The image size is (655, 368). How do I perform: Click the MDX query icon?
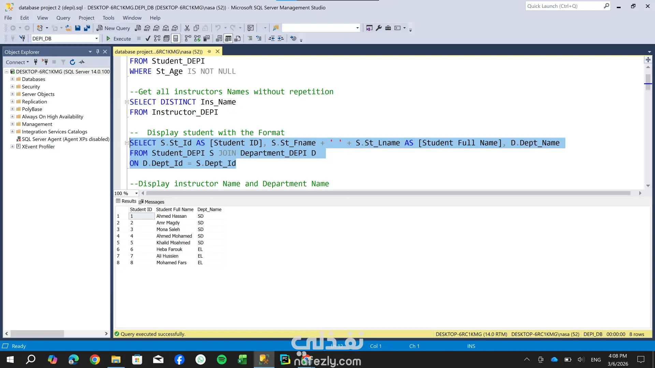pyautogui.click(x=147, y=28)
